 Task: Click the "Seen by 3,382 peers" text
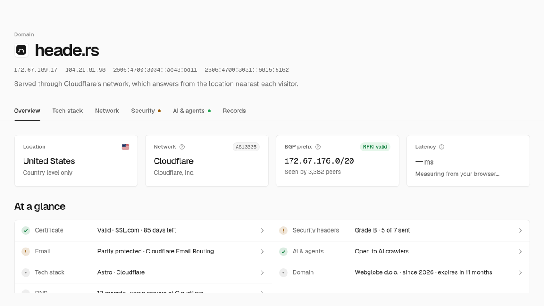[313, 172]
